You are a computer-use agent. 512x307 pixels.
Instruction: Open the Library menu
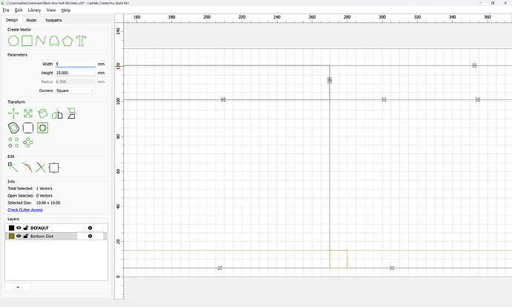(x=34, y=10)
